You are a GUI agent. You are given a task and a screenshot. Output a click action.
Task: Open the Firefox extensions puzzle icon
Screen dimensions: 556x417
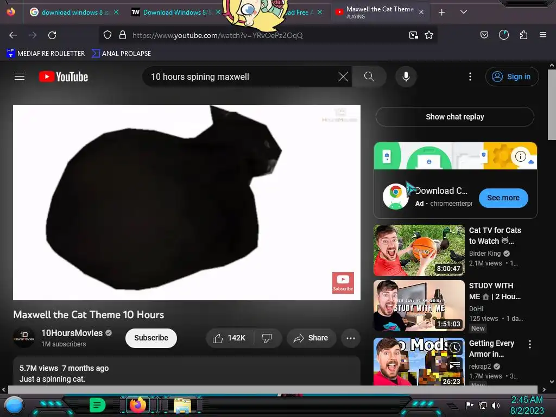click(523, 35)
